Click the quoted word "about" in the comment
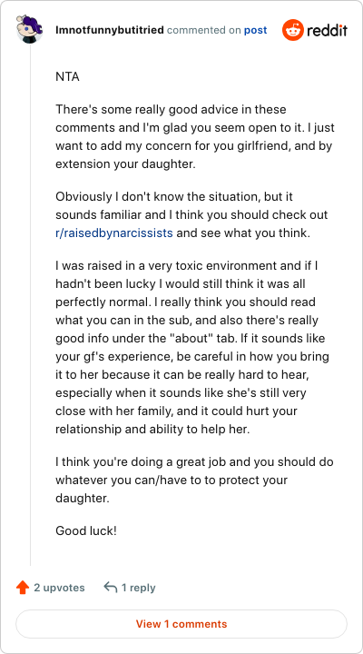 click(190, 338)
